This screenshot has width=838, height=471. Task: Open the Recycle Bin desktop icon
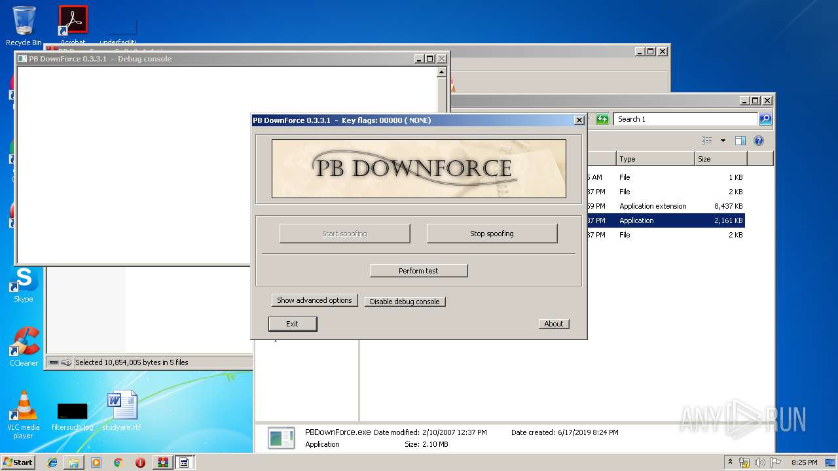(24, 26)
